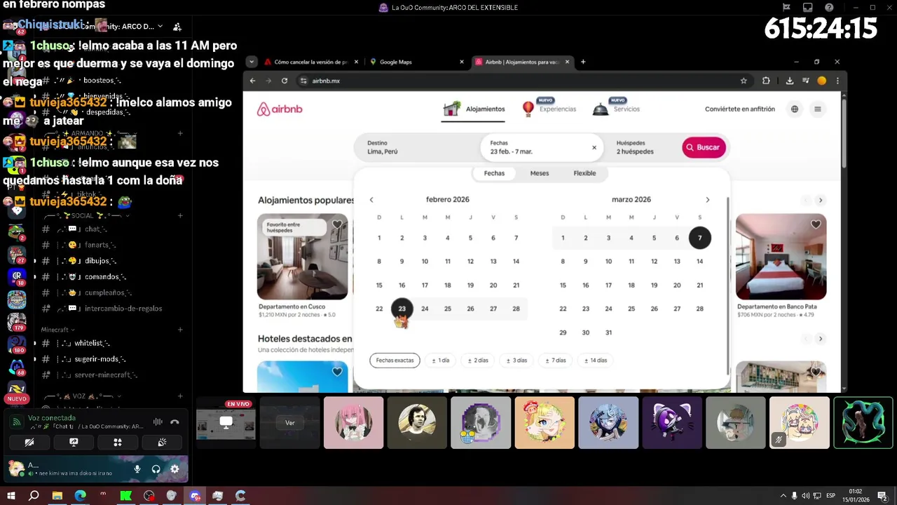Image resolution: width=897 pixels, height=505 pixels.
Task: Expand the Discord server name dropdown
Action: click(160, 26)
